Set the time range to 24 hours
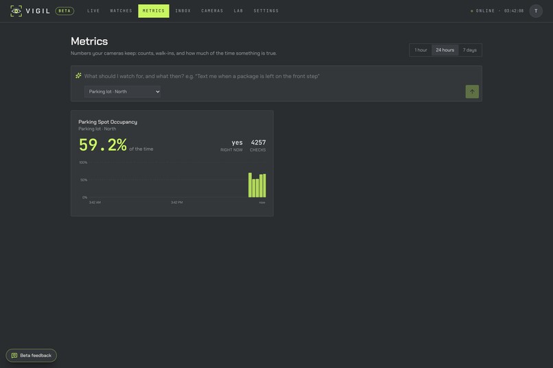Image resolution: width=553 pixels, height=368 pixels. (445, 50)
